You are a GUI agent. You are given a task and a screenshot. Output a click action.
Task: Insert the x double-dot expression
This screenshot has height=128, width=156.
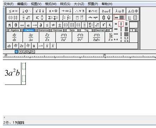coord(47,46)
